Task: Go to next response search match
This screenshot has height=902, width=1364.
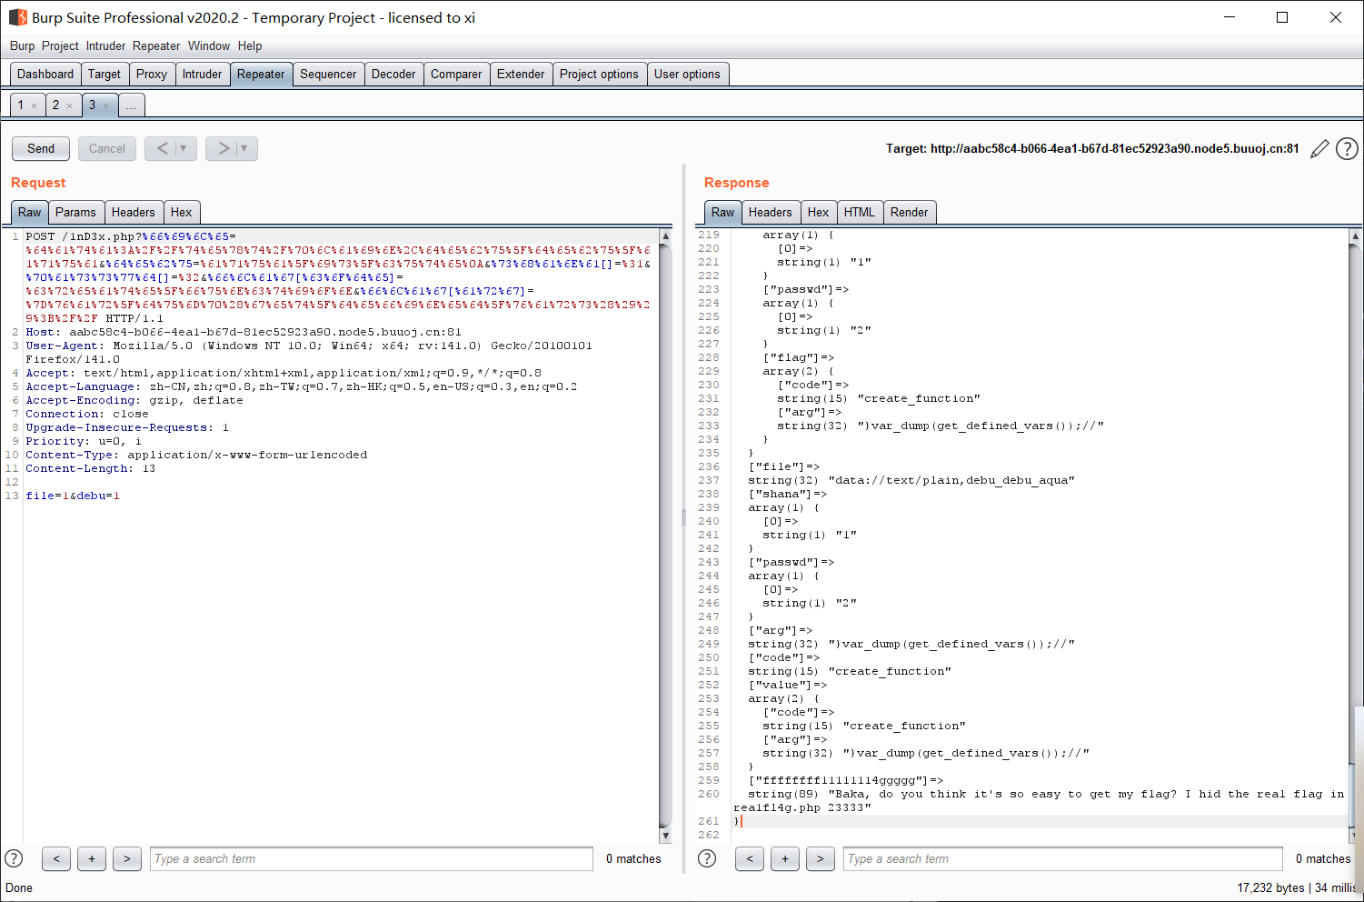Action: pyautogui.click(x=821, y=858)
